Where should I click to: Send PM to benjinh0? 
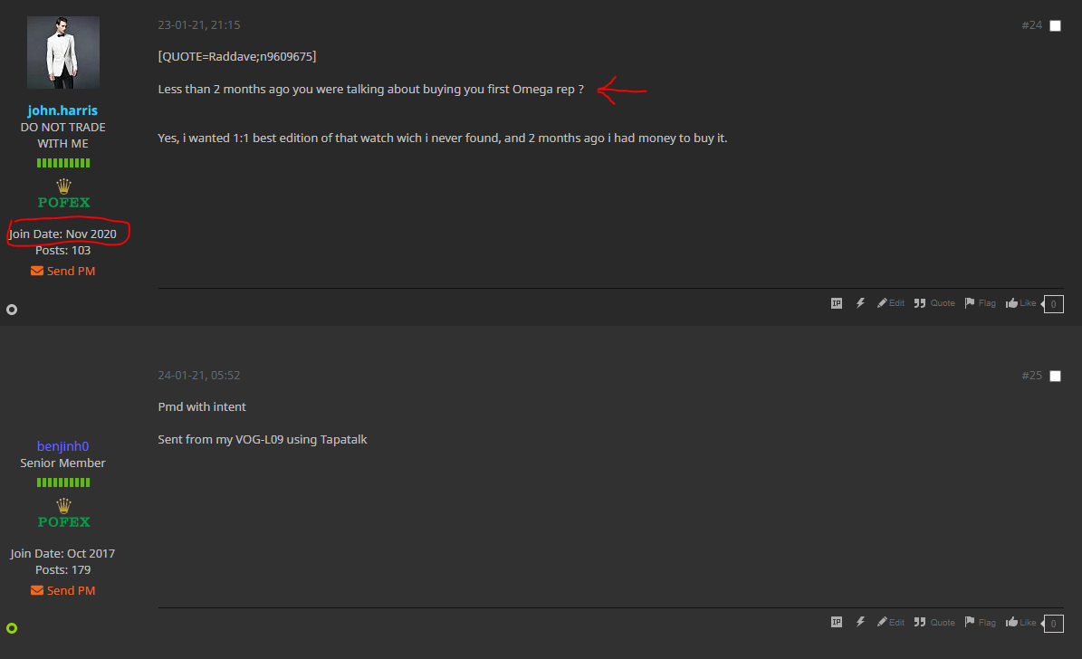pyautogui.click(x=62, y=591)
